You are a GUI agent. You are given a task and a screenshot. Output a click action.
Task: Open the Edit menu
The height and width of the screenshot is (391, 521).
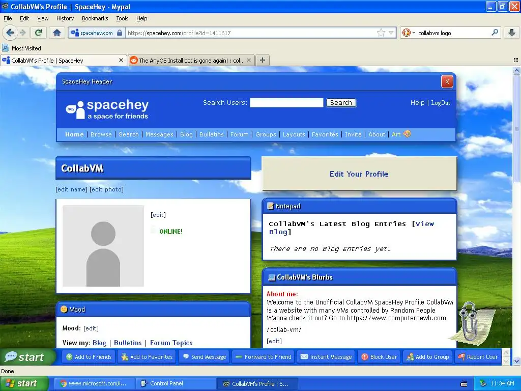pyautogui.click(x=24, y=18)
